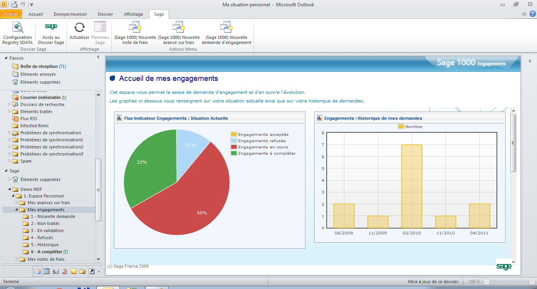This screenshot has width=537, height=289.
Task: Zoom out with the minus button
Action: 487,282
